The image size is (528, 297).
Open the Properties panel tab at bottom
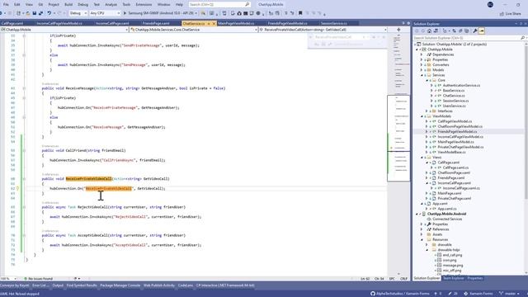coord(475,279)
